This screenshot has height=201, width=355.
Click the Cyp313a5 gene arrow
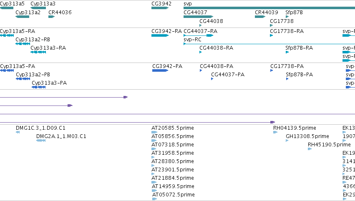7,8
